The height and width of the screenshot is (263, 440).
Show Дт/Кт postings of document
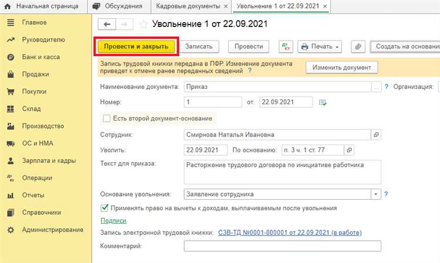pos(286,46)
